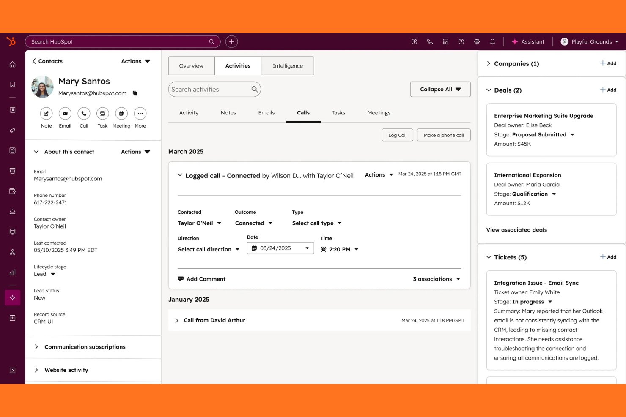Open the Bookmarks icon in left sidebar
The height and width of the screenshot is (417, 626).
12,84
